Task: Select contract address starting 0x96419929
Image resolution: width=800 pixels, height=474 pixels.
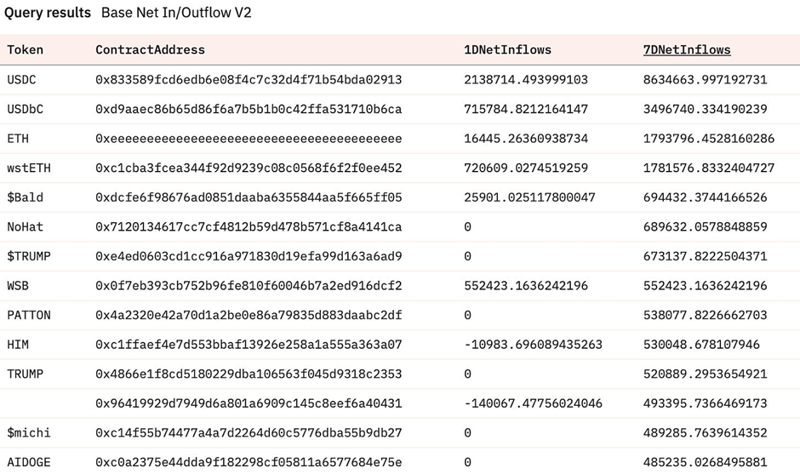Action: click(x=249, y=403)
